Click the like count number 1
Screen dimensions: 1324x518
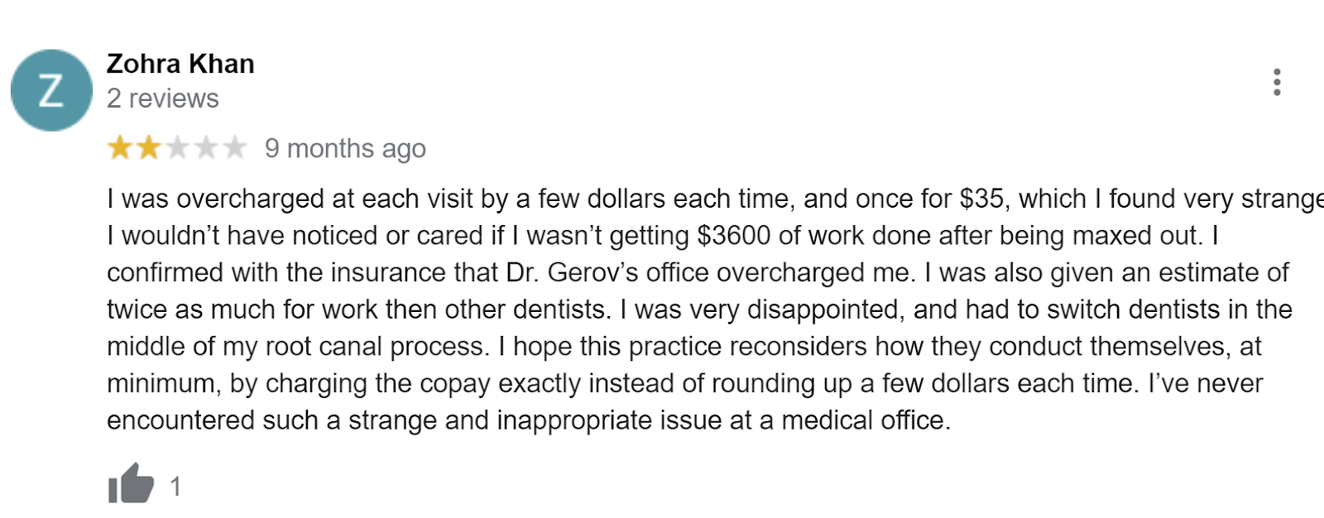175,487
